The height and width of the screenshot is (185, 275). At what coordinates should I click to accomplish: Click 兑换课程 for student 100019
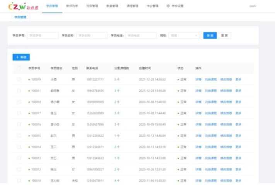click(211, 79)
